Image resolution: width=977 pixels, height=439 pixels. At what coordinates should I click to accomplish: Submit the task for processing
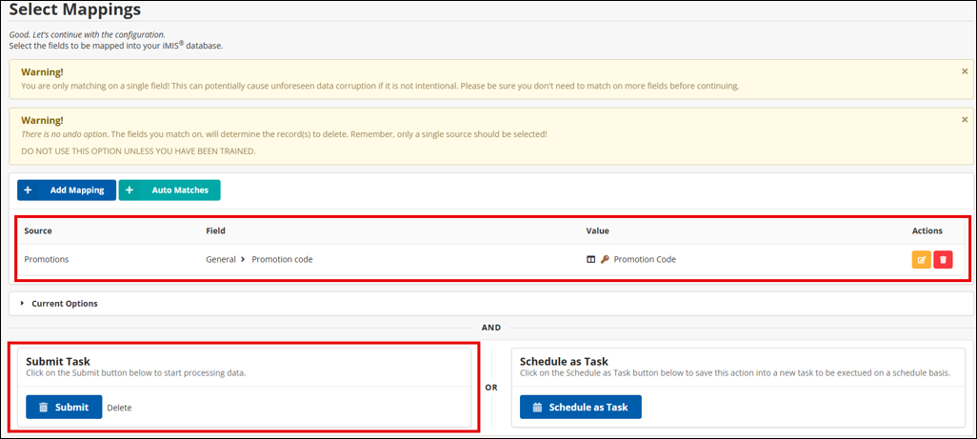coord(63,408)
